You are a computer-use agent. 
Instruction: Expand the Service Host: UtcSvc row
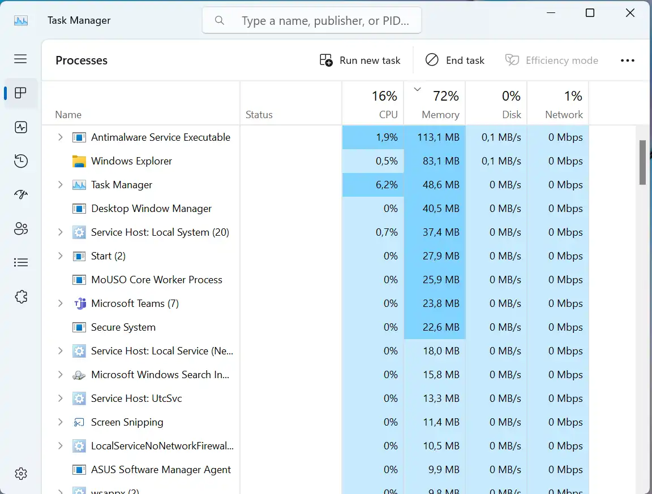click(x=61, y=398)
